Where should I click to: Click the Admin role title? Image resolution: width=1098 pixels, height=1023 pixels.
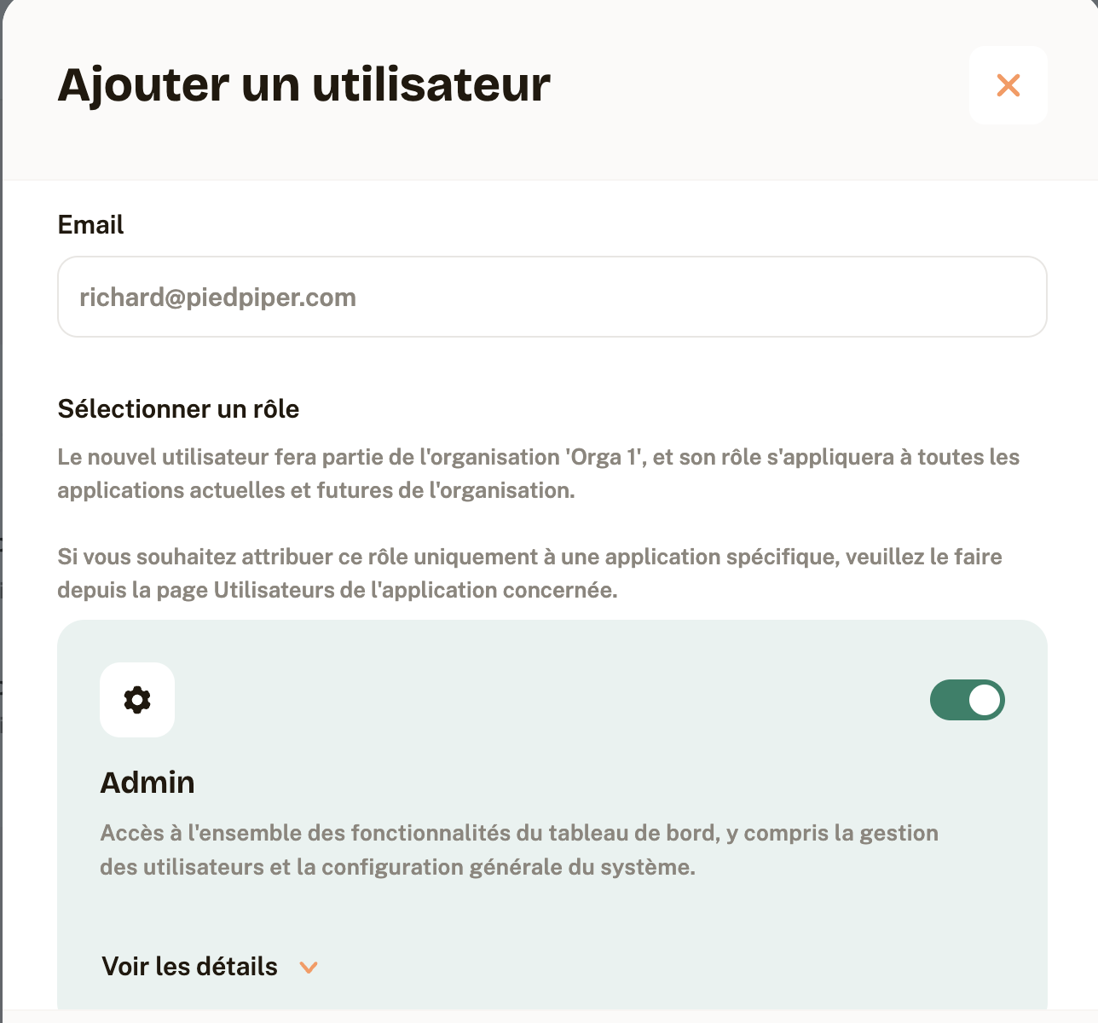point(147,782)
